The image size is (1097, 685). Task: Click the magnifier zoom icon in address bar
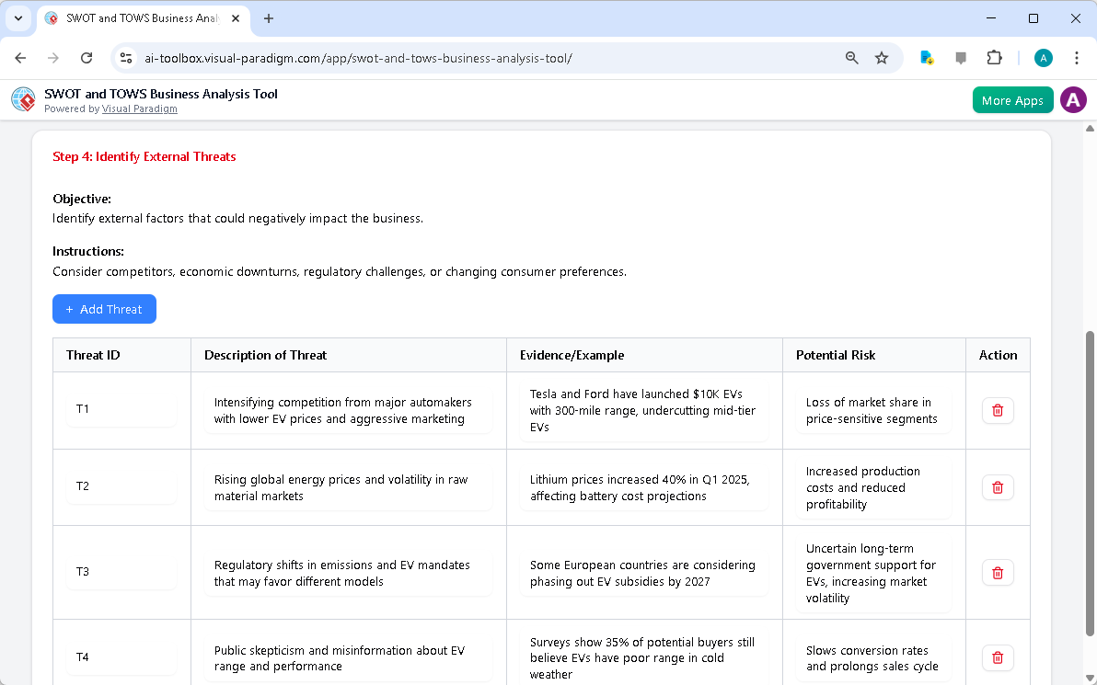click(851, 57)
